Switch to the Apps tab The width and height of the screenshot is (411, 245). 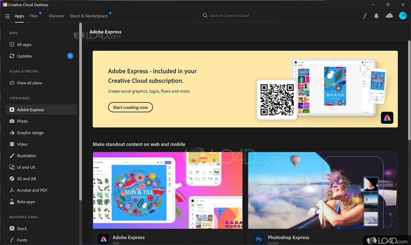[x=19, y=16]
